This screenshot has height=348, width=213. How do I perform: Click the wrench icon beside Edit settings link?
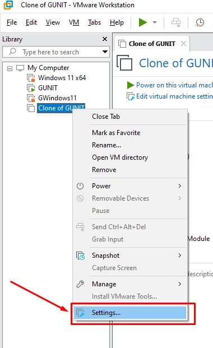[131, 96]
